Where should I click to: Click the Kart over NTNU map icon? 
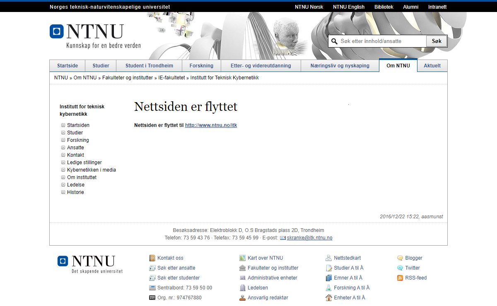point(242,258)
